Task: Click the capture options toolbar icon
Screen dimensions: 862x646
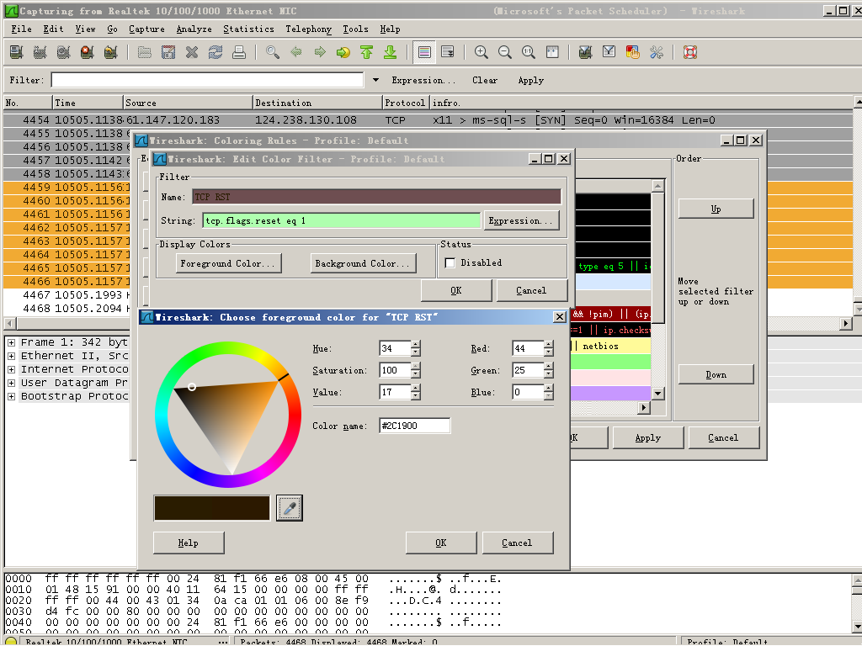Action: point(40,52)
